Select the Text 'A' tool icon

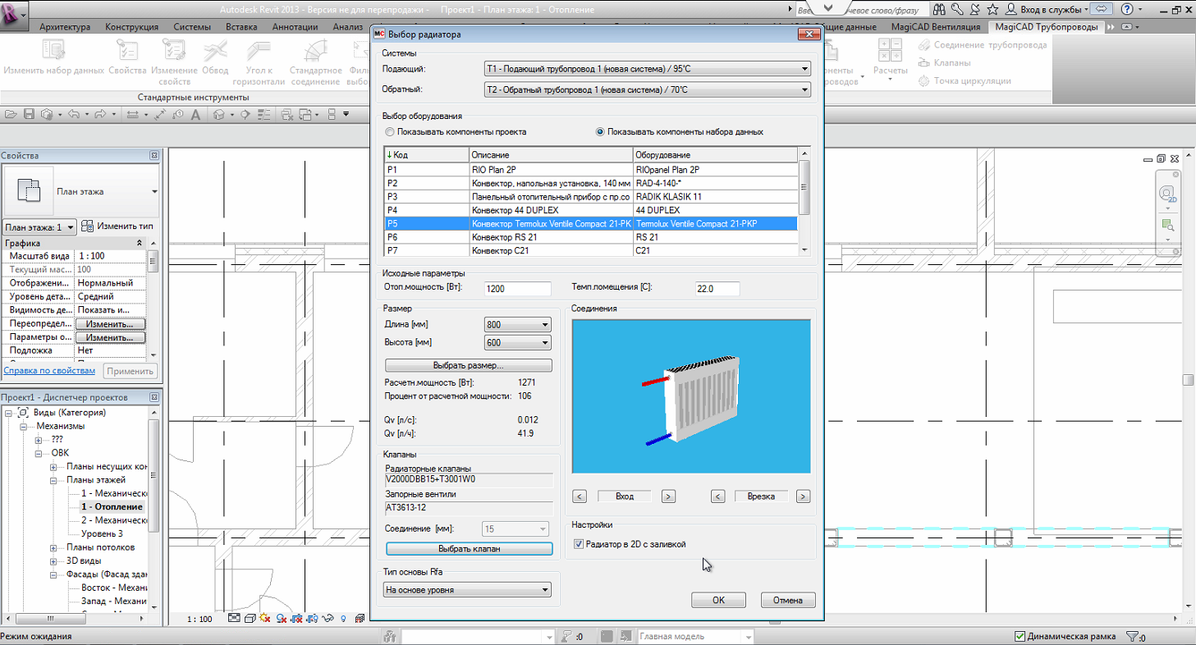pyautogui.click(x=195, y=114)
